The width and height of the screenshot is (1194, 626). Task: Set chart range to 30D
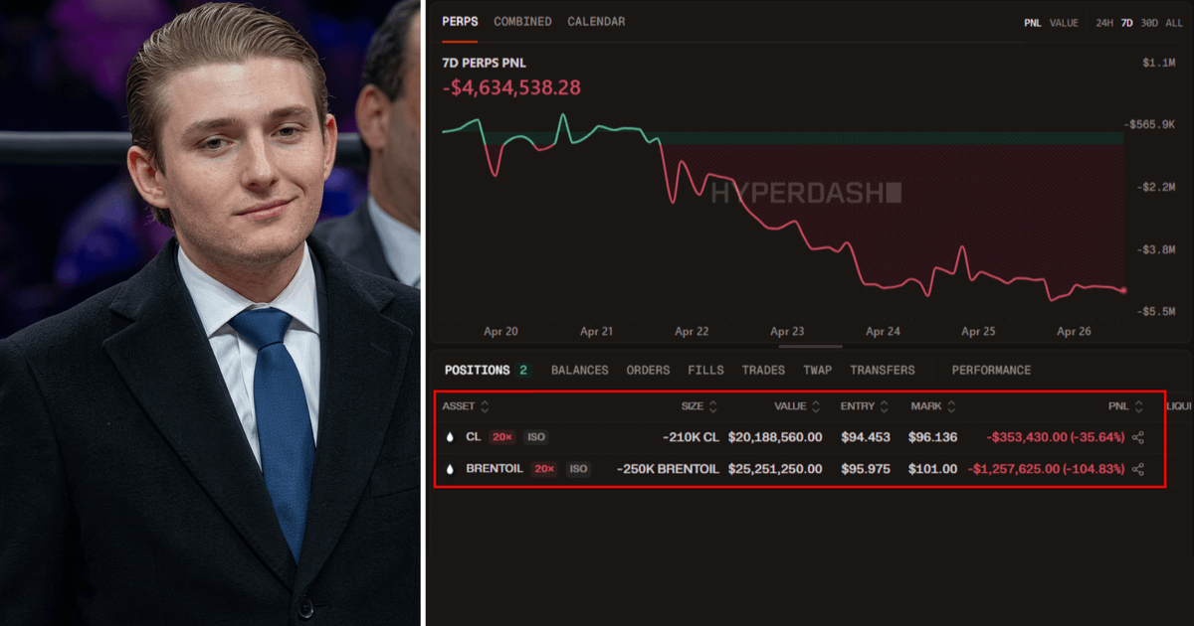click(x=1149, y=23)
